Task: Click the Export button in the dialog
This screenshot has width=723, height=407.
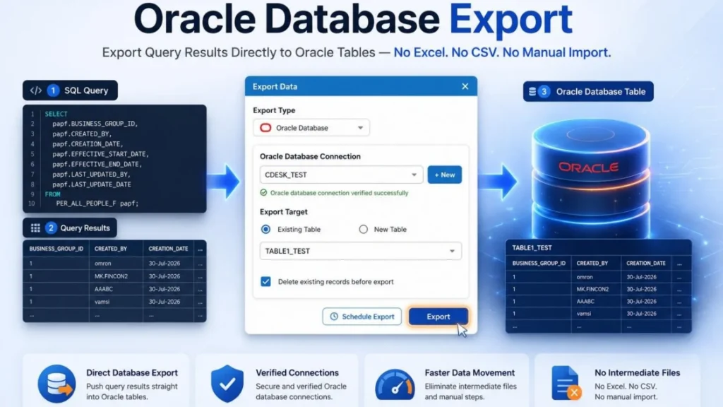Action: pyautogui.click(x=438, y=317)
